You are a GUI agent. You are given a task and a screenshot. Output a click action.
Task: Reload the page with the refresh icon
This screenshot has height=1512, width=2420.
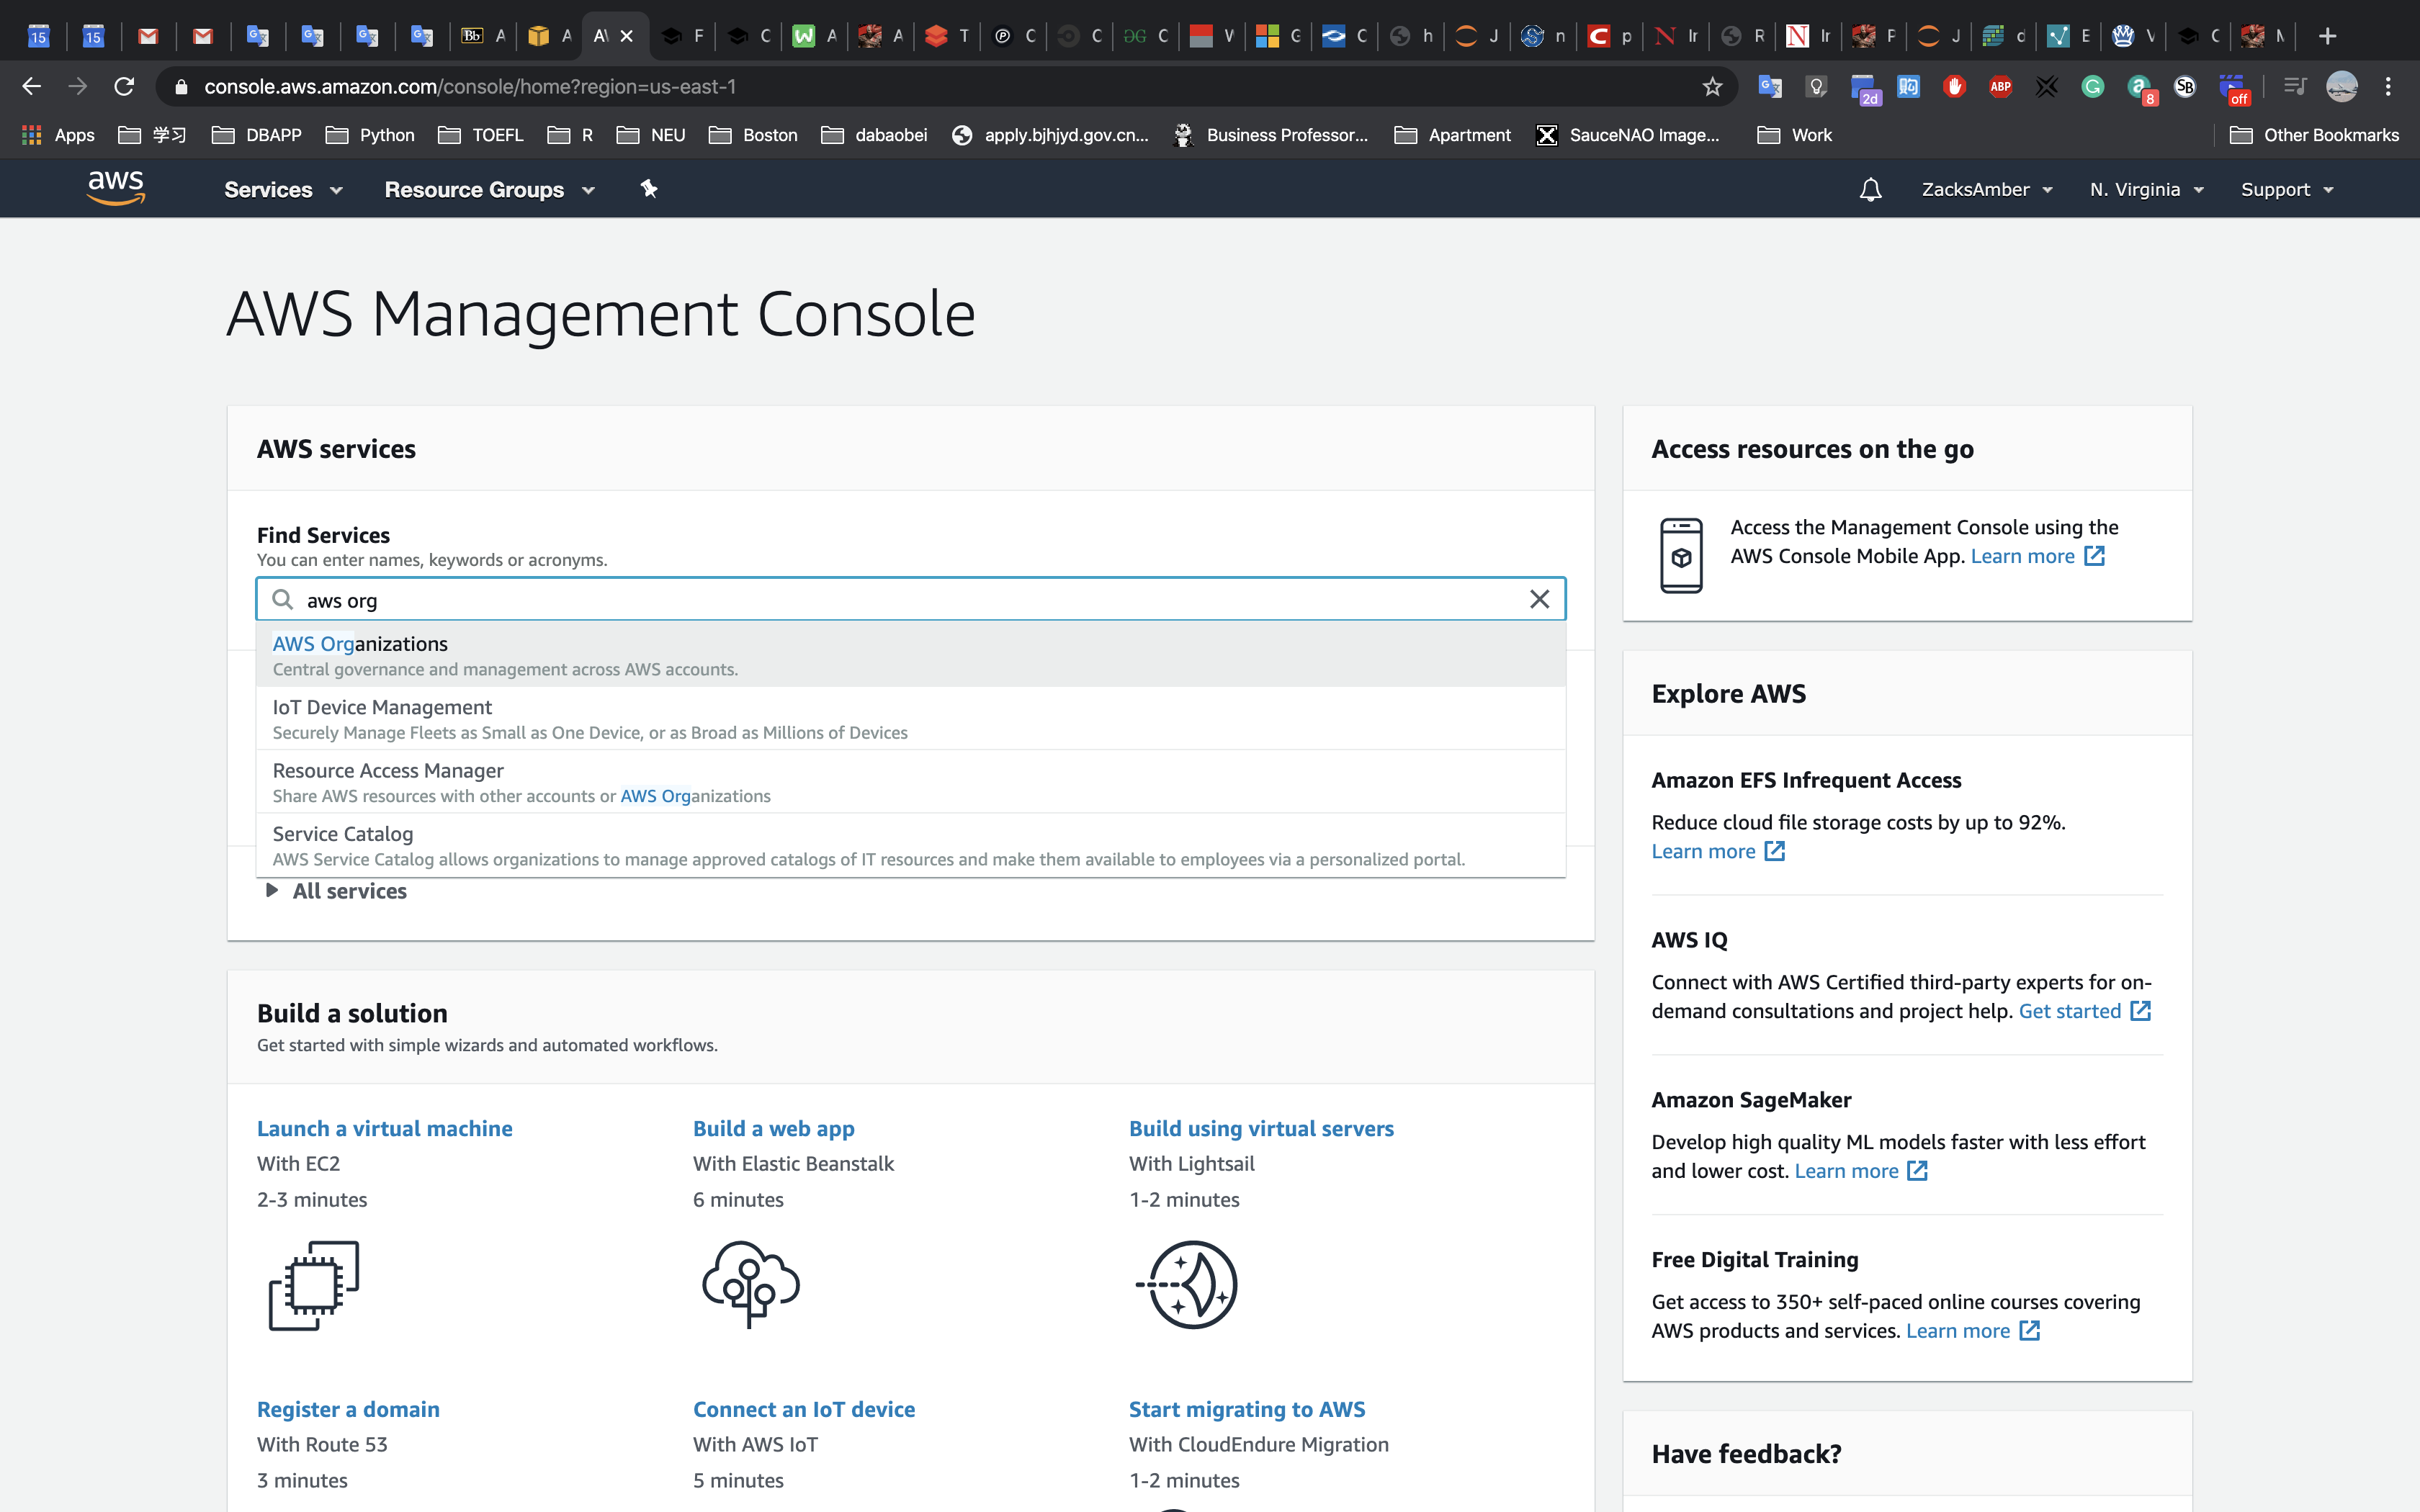pos(124,87)
